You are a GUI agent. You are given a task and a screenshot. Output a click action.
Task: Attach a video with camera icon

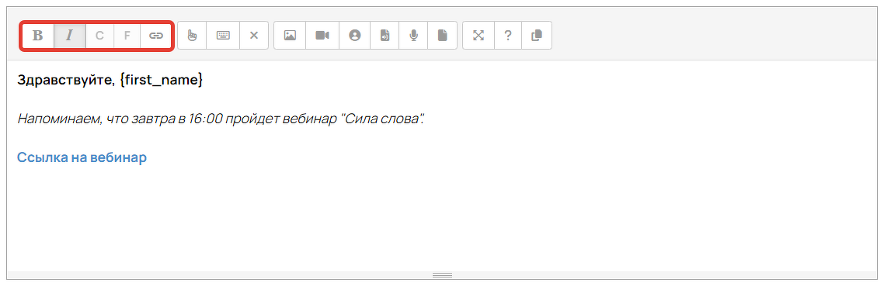click(322, 36)
